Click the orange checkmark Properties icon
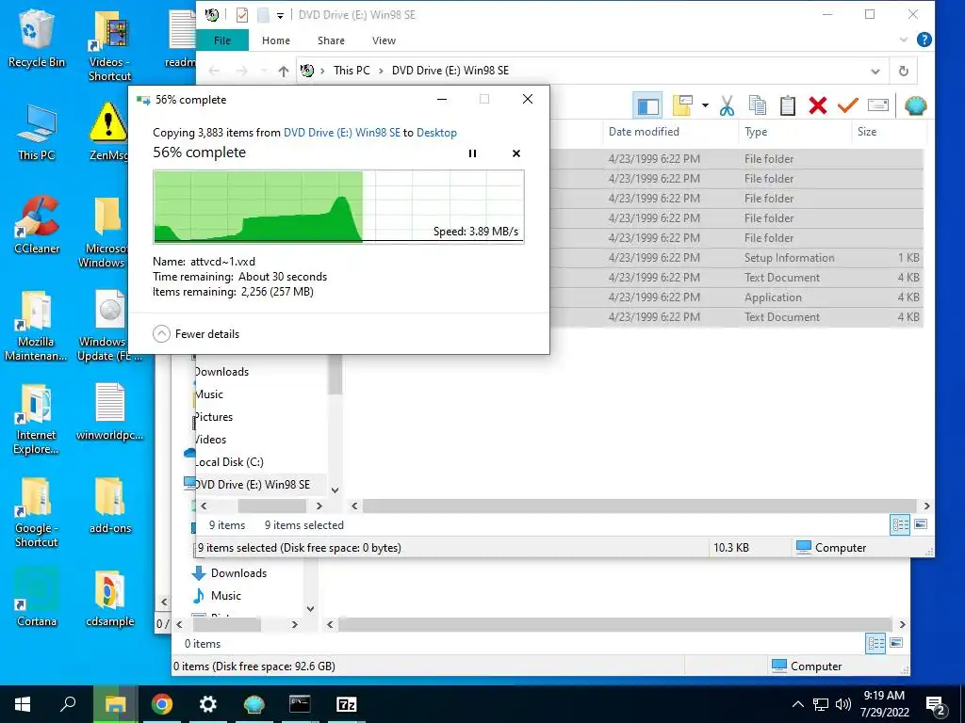Viewport: 965px width, 723px height. click(x=848, y=105)
